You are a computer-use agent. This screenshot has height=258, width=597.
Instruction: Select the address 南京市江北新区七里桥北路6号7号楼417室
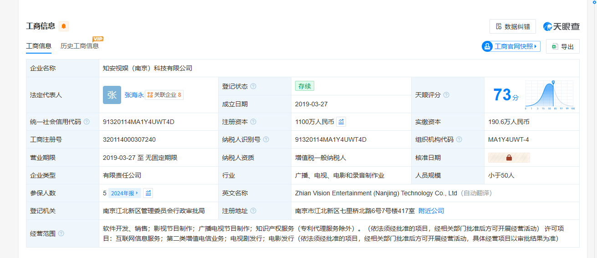click(355, 211)
